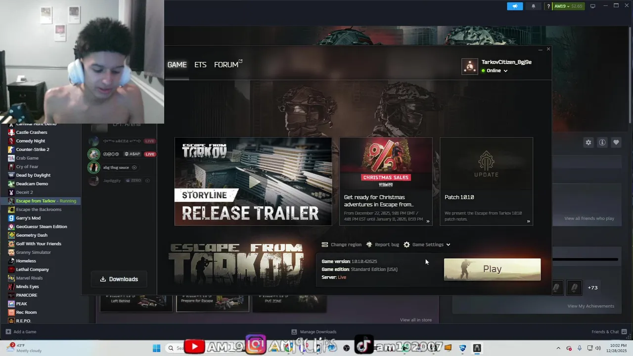The height and width of the screenshot is (356, 633).
Task: Open Windows Start menu
Action: 156,348
